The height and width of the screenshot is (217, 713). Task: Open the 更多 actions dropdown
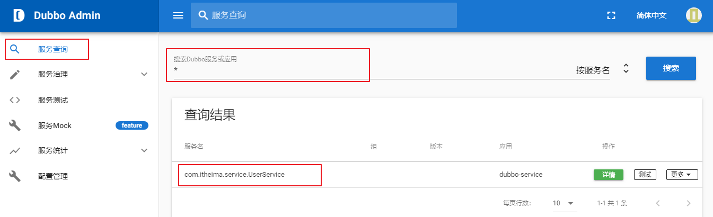[x=681, y=175]
